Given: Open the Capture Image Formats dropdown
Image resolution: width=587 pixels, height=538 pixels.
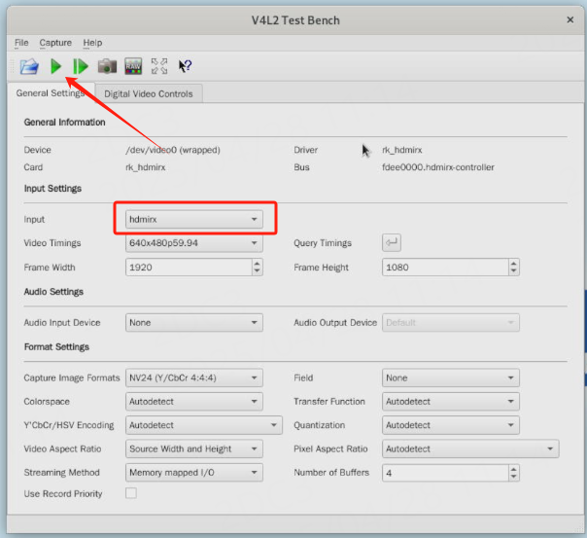Looking at the screenshot, I should tap(194, 377).
